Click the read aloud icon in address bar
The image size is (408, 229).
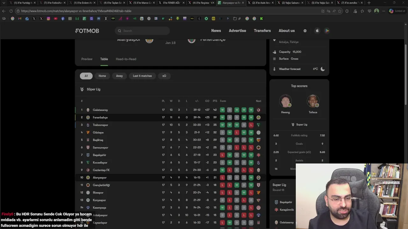[334, 11]
